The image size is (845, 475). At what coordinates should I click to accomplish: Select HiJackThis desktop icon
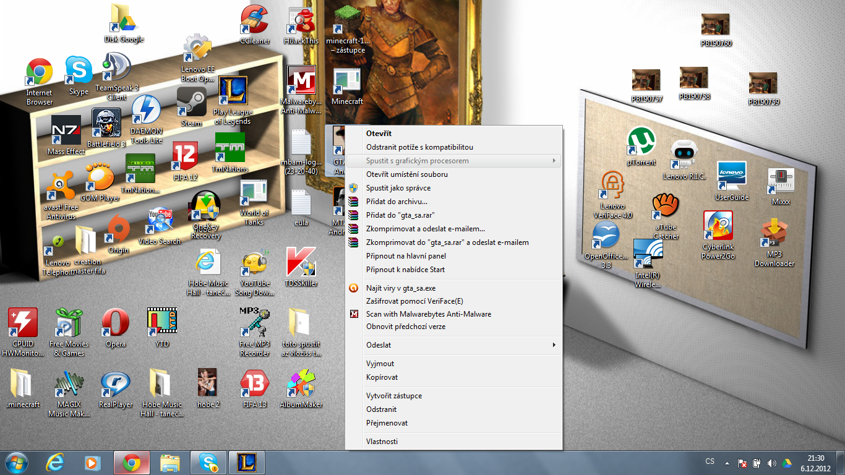pyautogui.click(x=301, y=26)
